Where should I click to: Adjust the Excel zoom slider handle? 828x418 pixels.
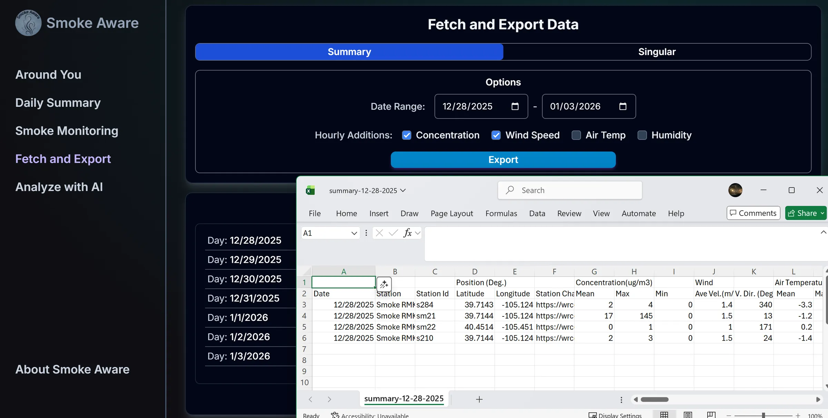coord(763,416)
